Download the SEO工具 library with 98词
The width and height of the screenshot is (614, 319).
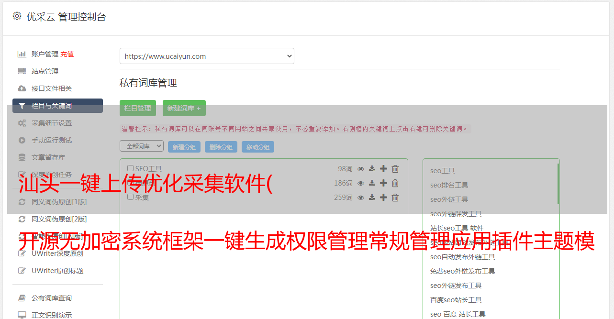coord(372,169)
